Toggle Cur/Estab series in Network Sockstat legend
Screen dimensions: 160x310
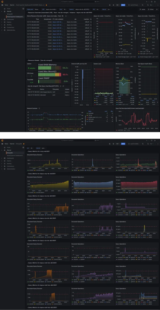[91, 113]
